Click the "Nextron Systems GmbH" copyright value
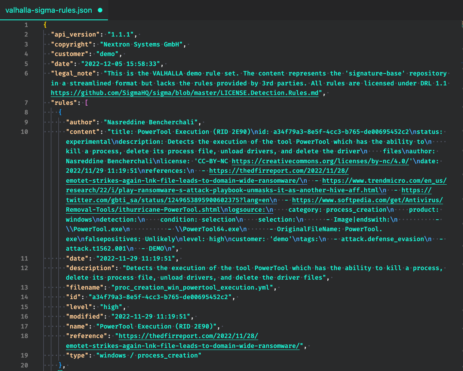463x371 pixels. 143,44
